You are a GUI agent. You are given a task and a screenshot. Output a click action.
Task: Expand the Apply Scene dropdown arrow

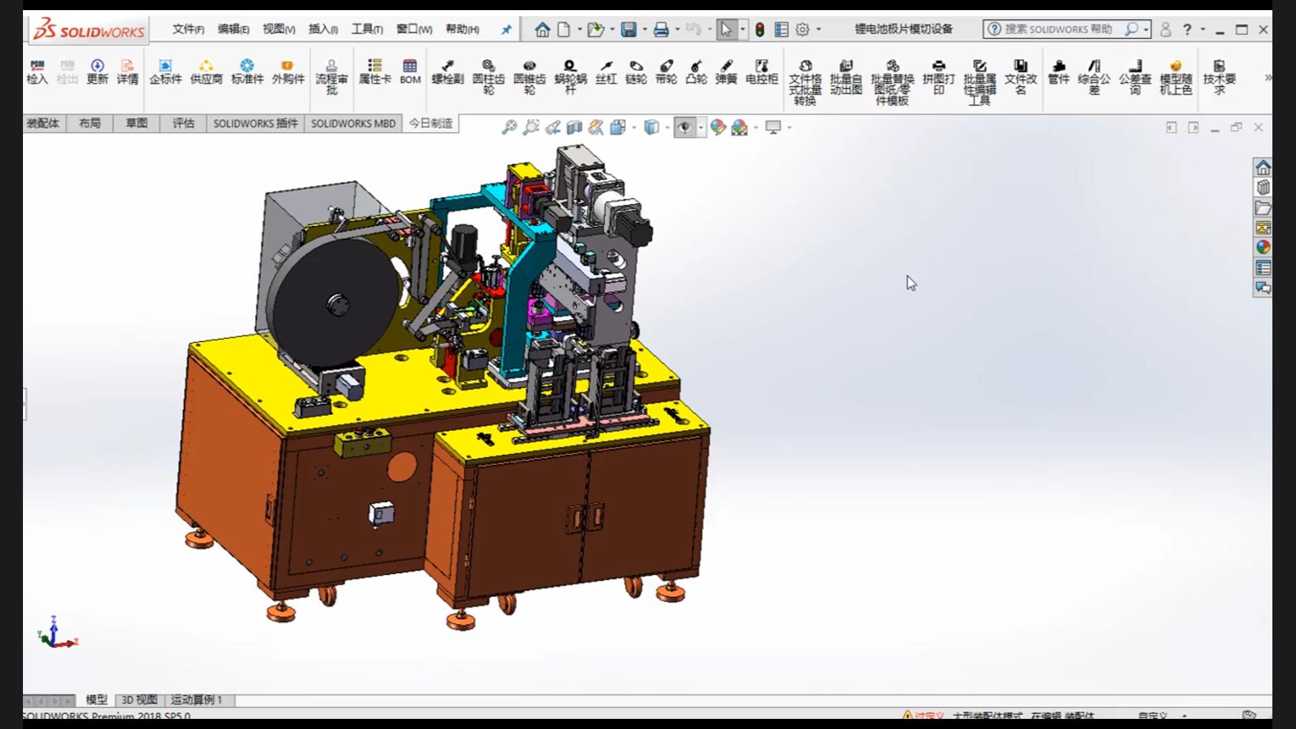[x=756, y=128]
